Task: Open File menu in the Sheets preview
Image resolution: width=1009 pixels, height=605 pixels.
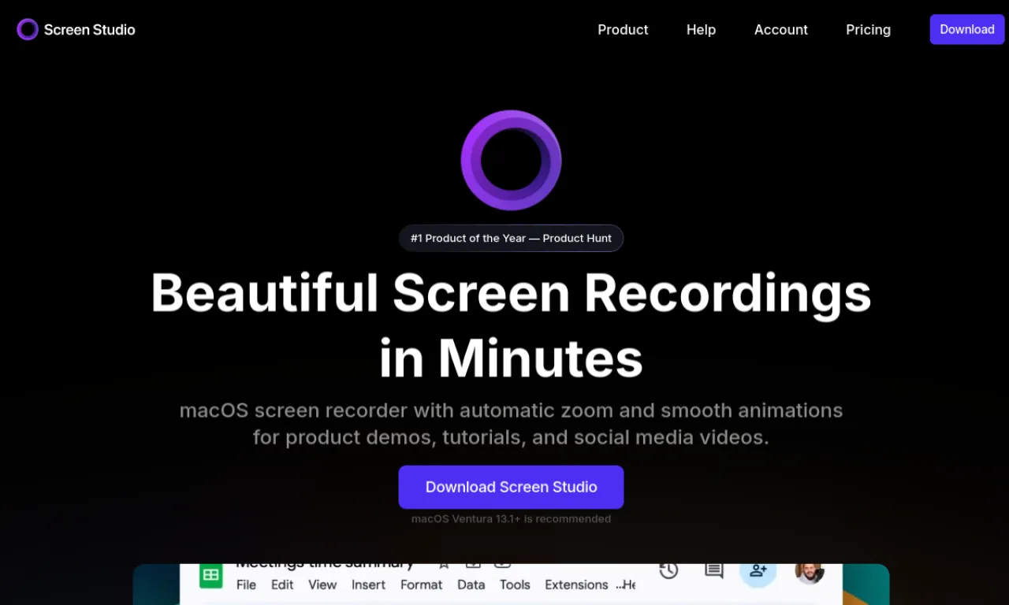Action: tap(246, 585)
